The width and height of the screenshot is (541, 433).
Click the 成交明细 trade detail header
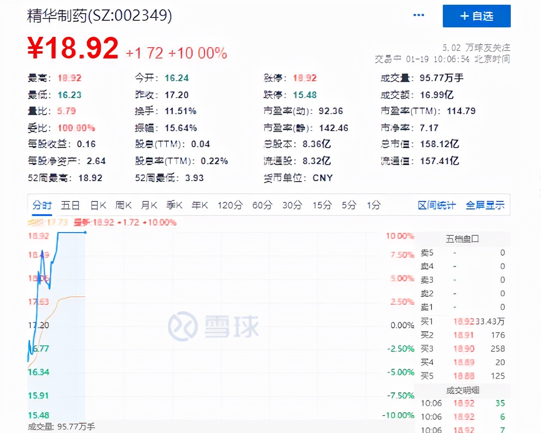[463, 390]
